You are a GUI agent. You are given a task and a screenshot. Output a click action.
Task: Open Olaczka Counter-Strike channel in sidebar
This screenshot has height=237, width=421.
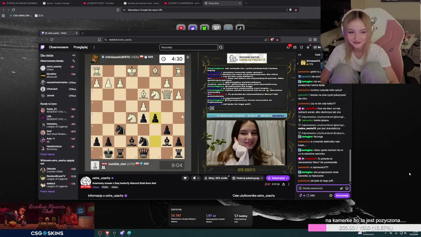tap(58, 170)
